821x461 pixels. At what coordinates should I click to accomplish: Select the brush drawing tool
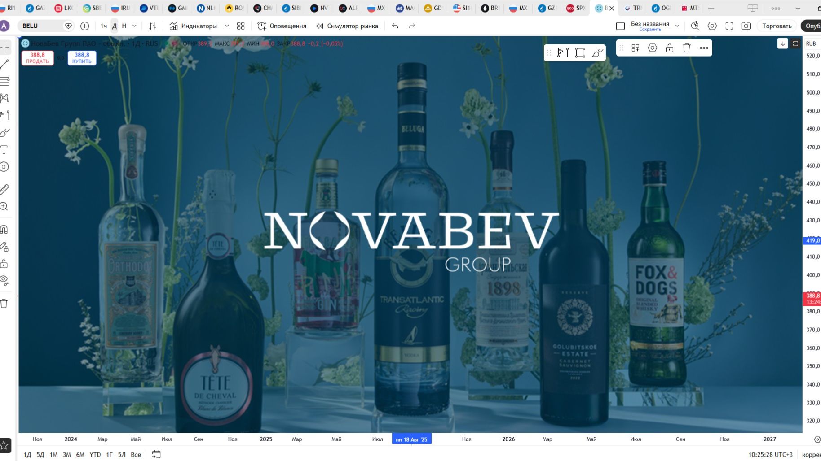[x=5, y=132]
